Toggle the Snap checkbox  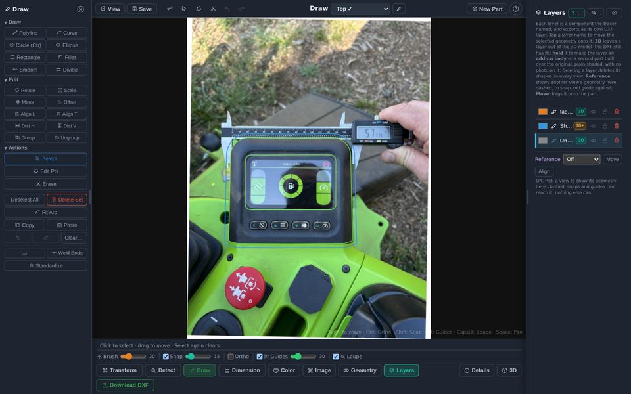(x=166, y=357)
